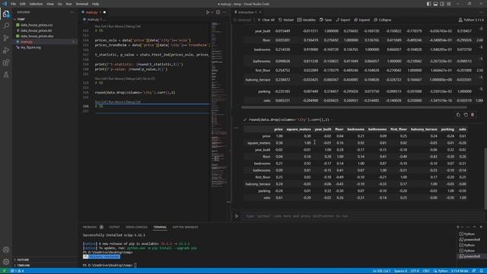Open the Terminal menu
The height and width of the screenshot is (274, 487).
click(82, 4)
